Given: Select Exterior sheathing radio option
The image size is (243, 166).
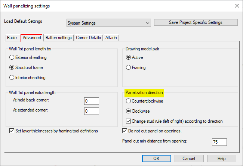Looking at the screenshot, I should click(12, 57).
